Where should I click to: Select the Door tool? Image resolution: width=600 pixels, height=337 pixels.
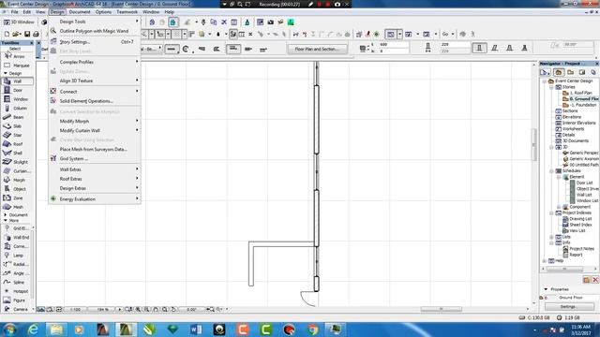tap(17, 90)
